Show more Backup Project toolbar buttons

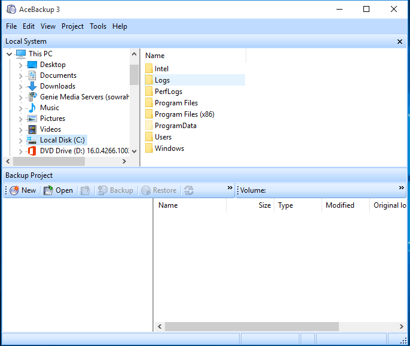pos(230,187)
